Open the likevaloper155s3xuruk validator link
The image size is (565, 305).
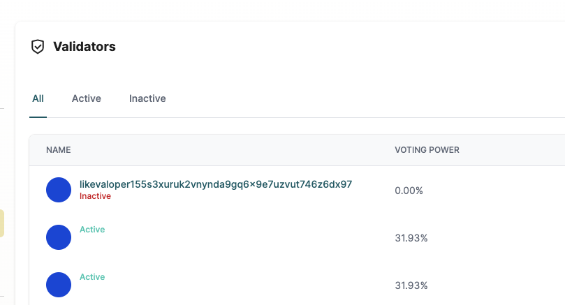216,184
